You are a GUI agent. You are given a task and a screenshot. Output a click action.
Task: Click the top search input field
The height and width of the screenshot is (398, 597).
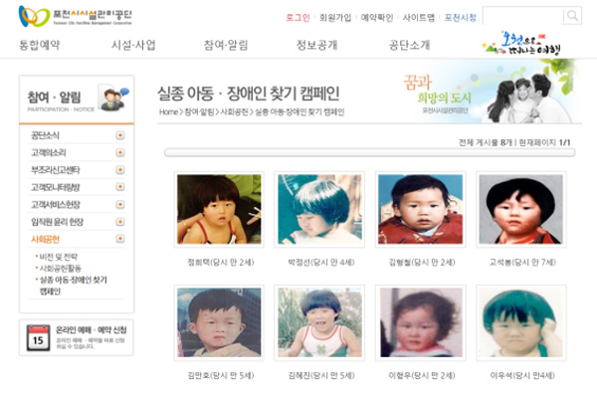click(x=523, y=16)
